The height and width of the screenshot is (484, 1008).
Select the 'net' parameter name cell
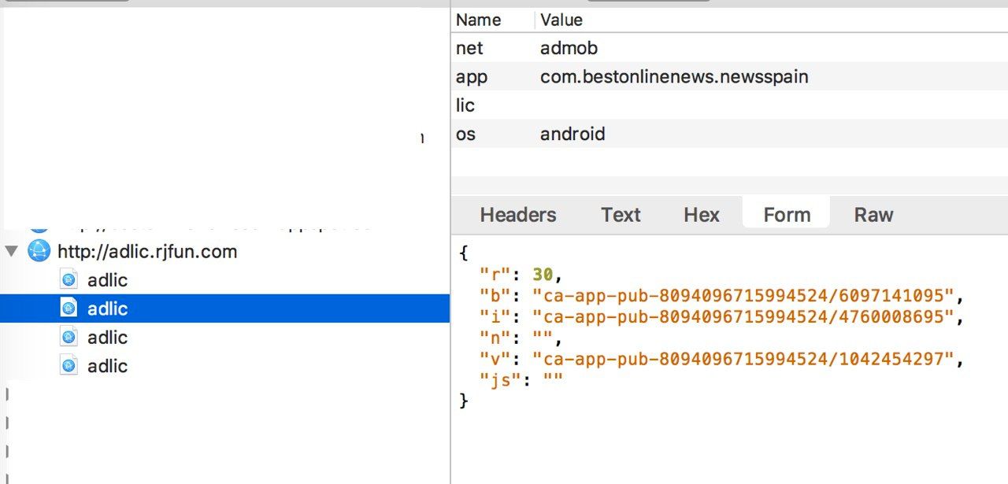[x=469, y=48]
